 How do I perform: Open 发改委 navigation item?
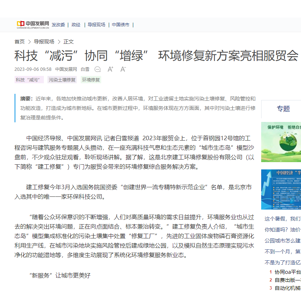(x=58, y=25)
